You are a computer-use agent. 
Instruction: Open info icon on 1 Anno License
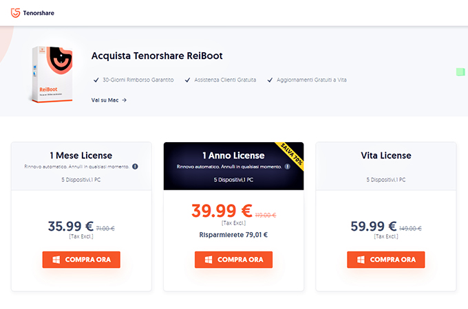click(287, 166)
